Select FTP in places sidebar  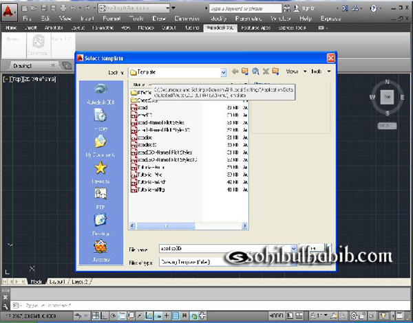tap(100, 199)
